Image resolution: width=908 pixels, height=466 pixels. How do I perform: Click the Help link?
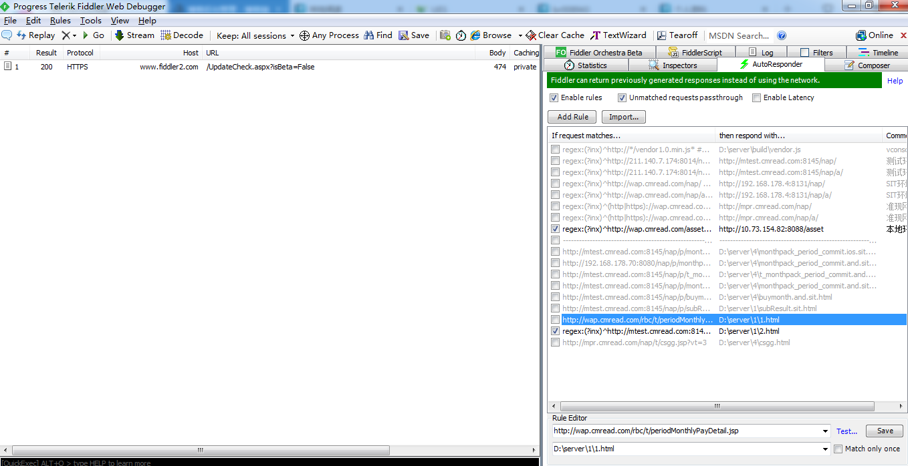pos(895,81)
